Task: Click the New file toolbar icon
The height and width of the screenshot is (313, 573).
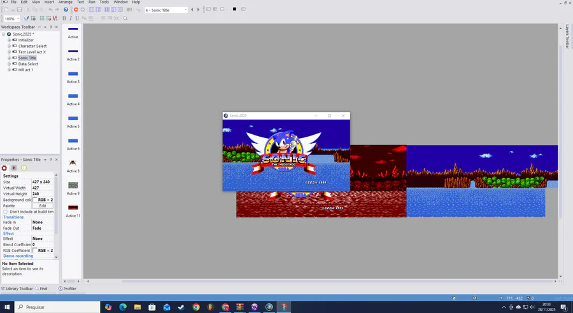Action: coord(6,10)
